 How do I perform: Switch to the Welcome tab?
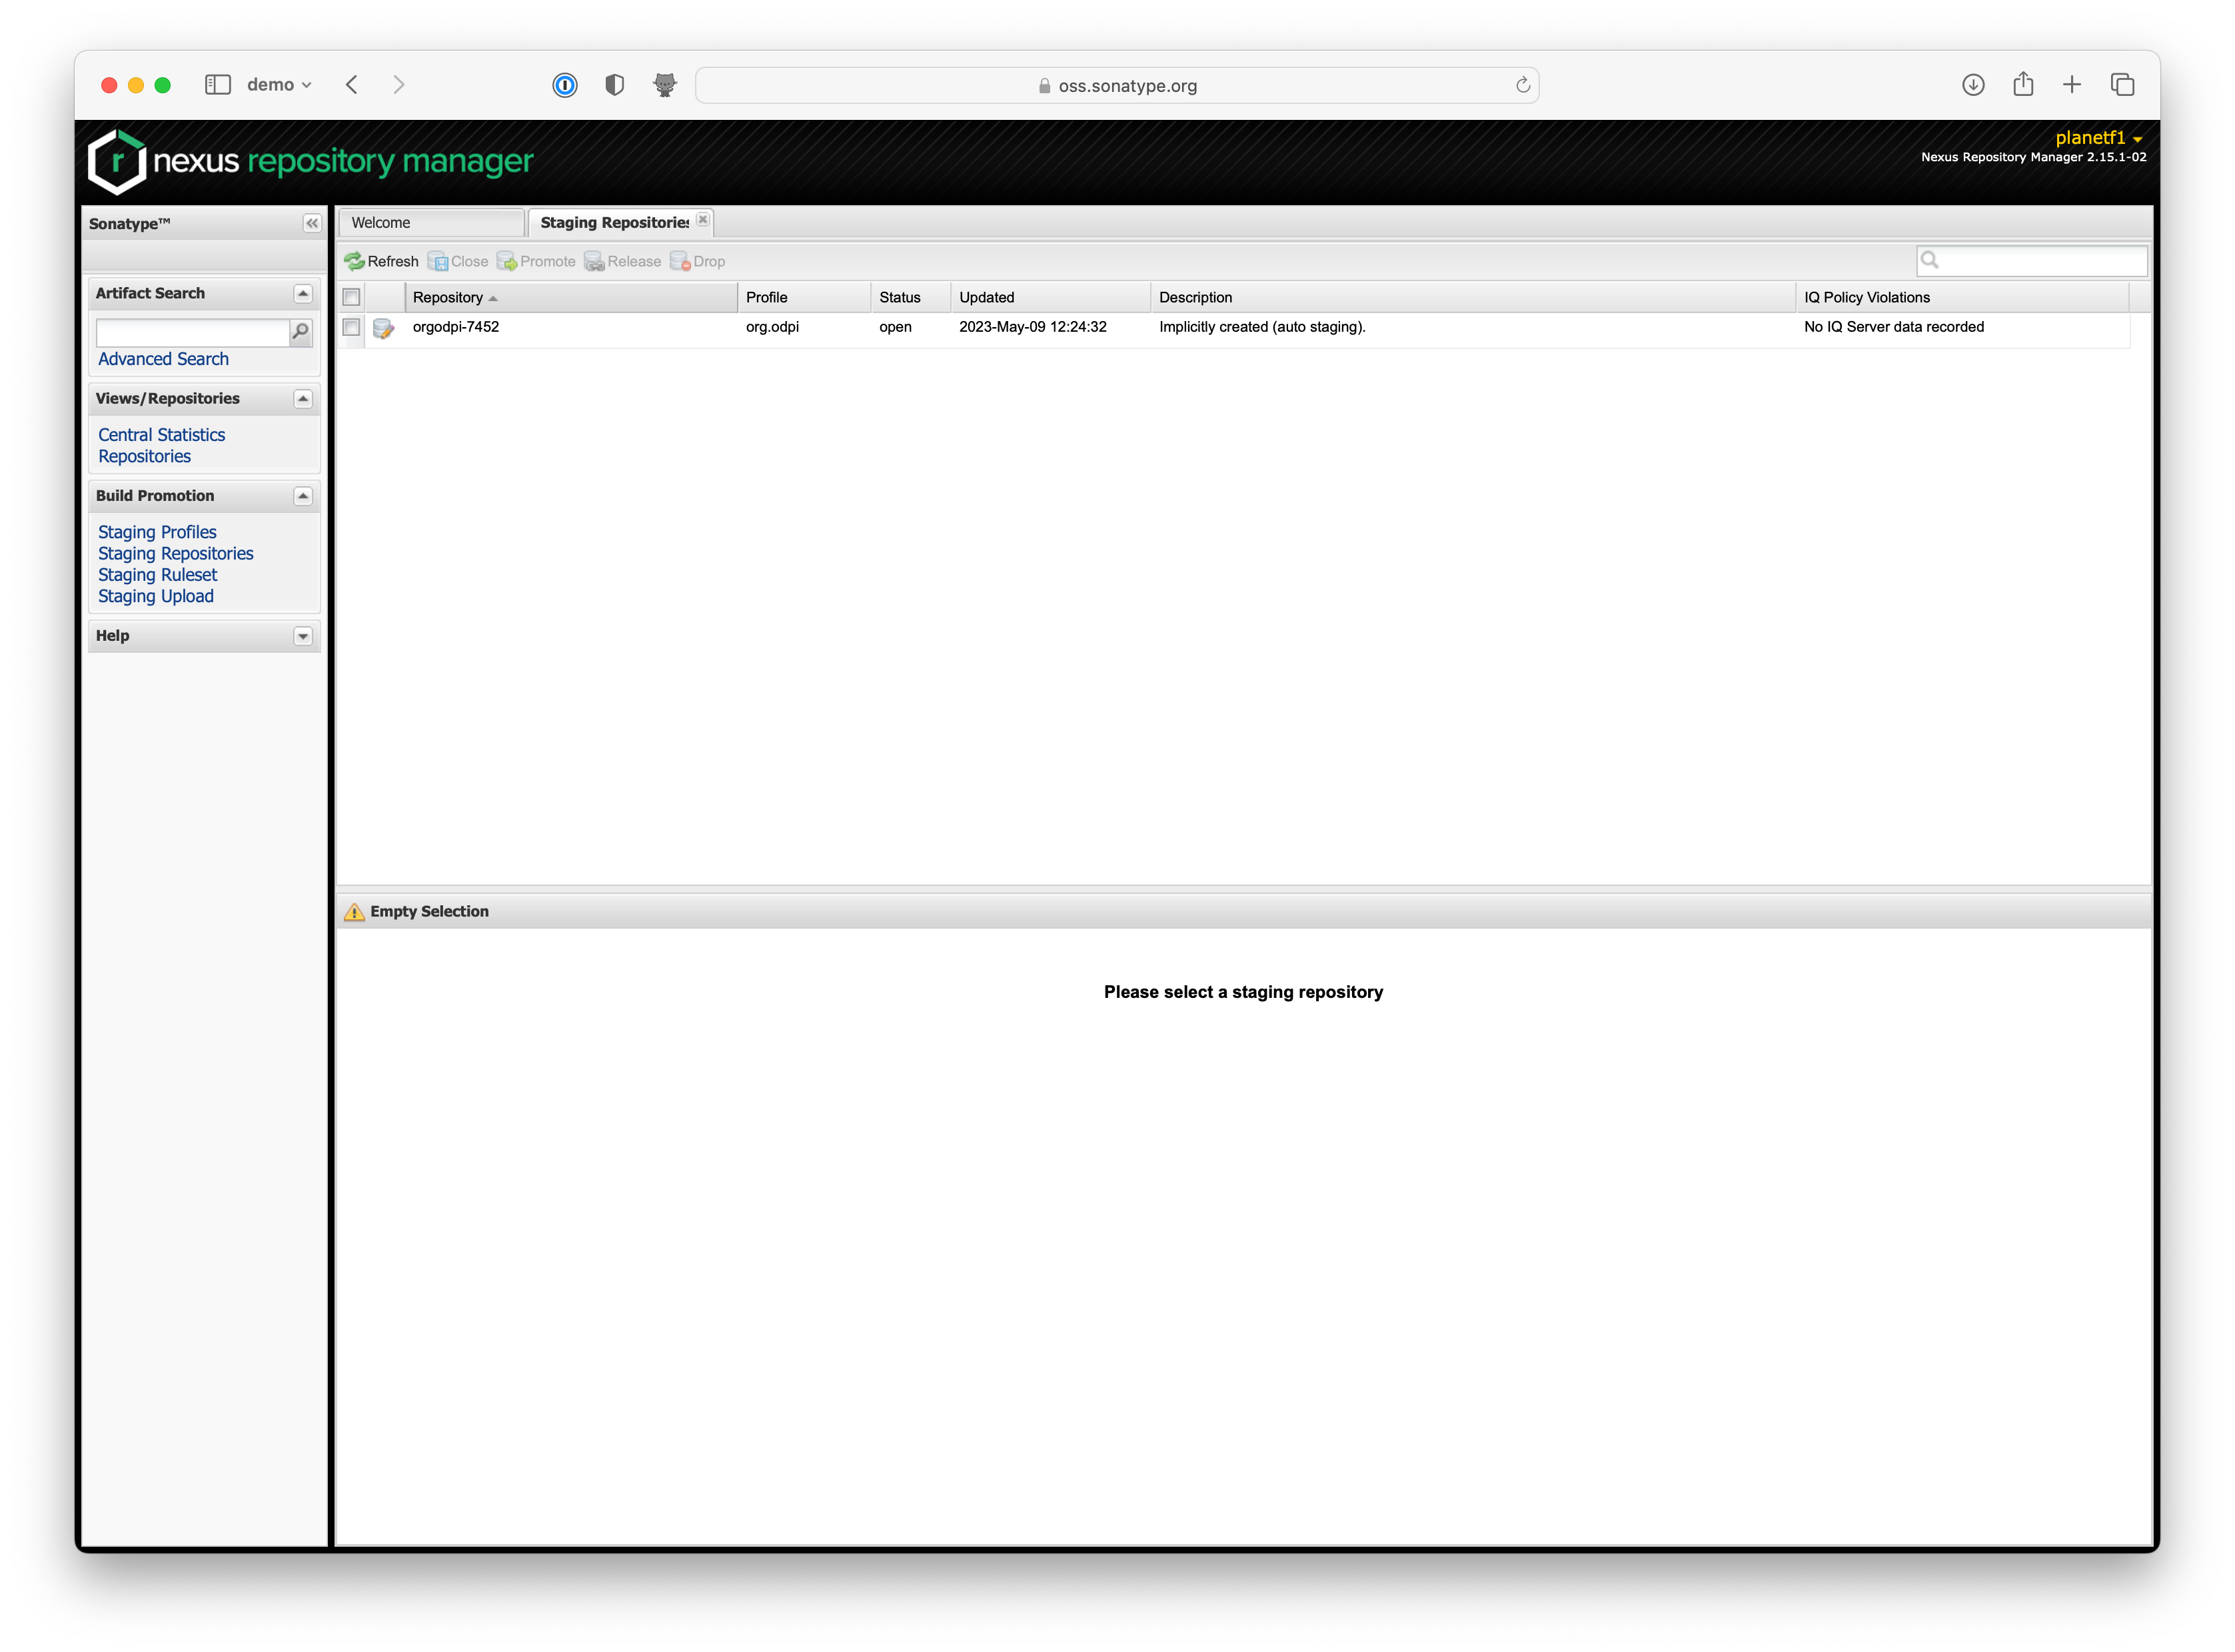click(x=431, y=223)
